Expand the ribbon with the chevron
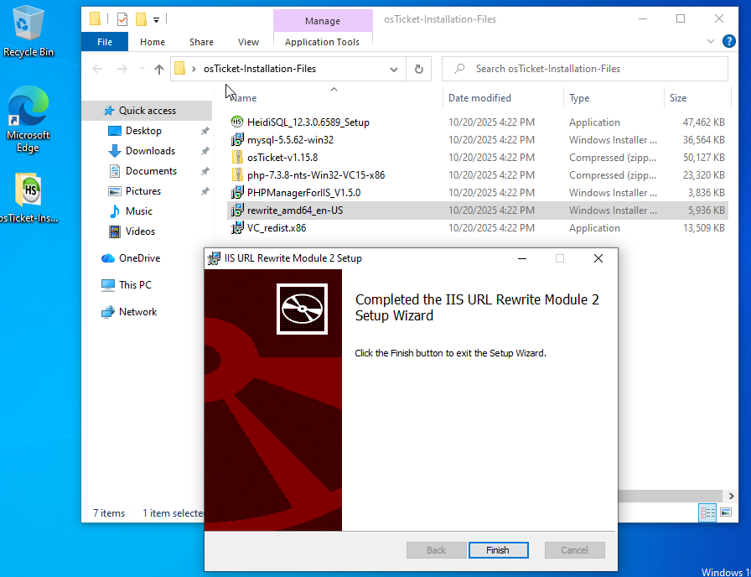Image resolution: width=751 pixels, height=577 pixels. (x=710, y=42)
